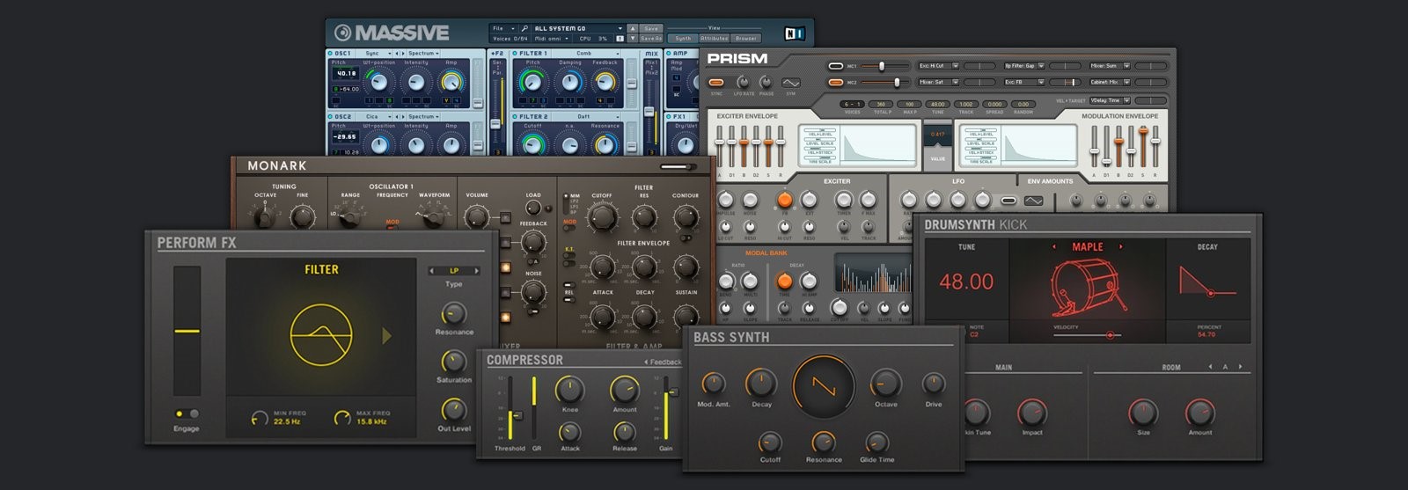
Task: Toggle the AMP section power button
Action: (x=670, y=53)
